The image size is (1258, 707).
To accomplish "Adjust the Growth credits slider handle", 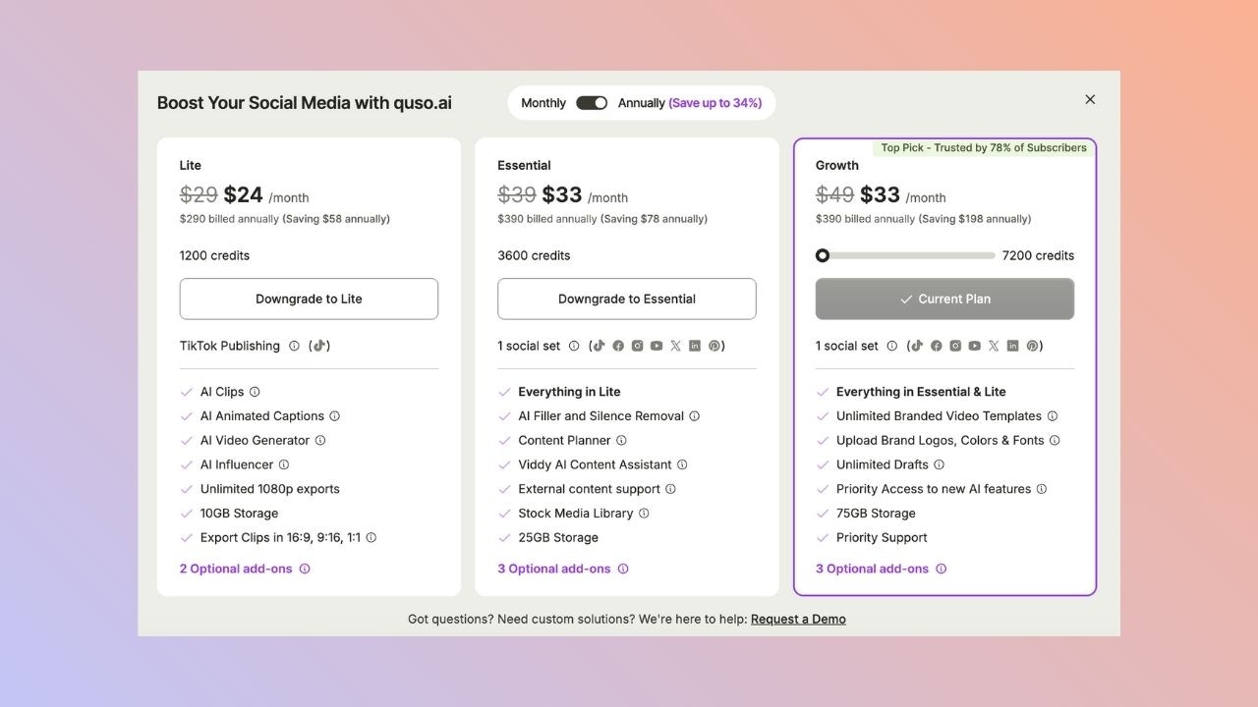I will tap(823, 255).
